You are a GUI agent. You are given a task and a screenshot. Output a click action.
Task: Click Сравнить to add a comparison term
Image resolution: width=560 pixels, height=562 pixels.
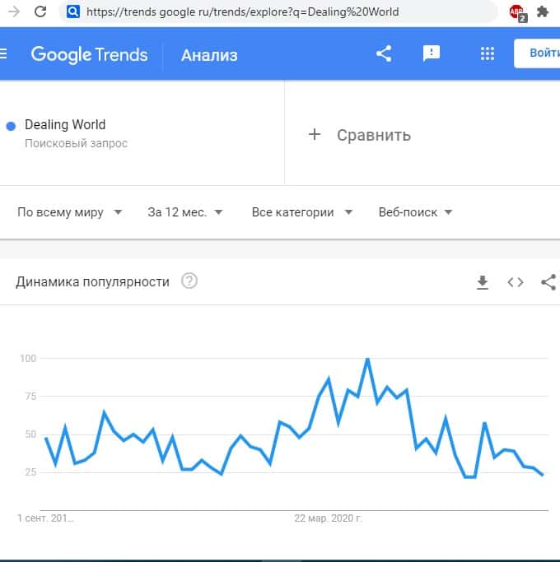pyautogui.click(x=359, y=135)
